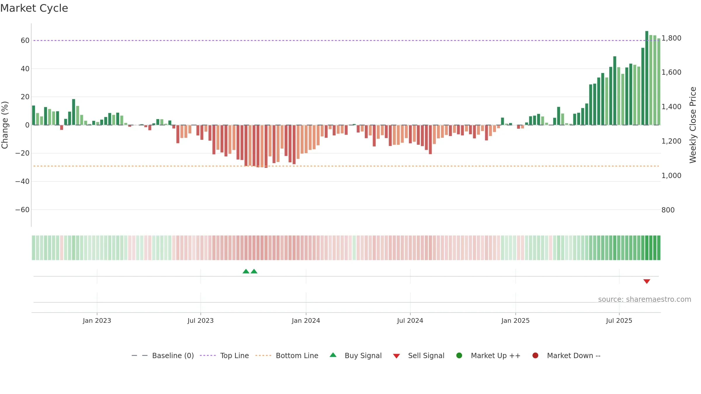Toggle the Market Up ++ legend entry
701x394 pixels.
tap(488, 355)
